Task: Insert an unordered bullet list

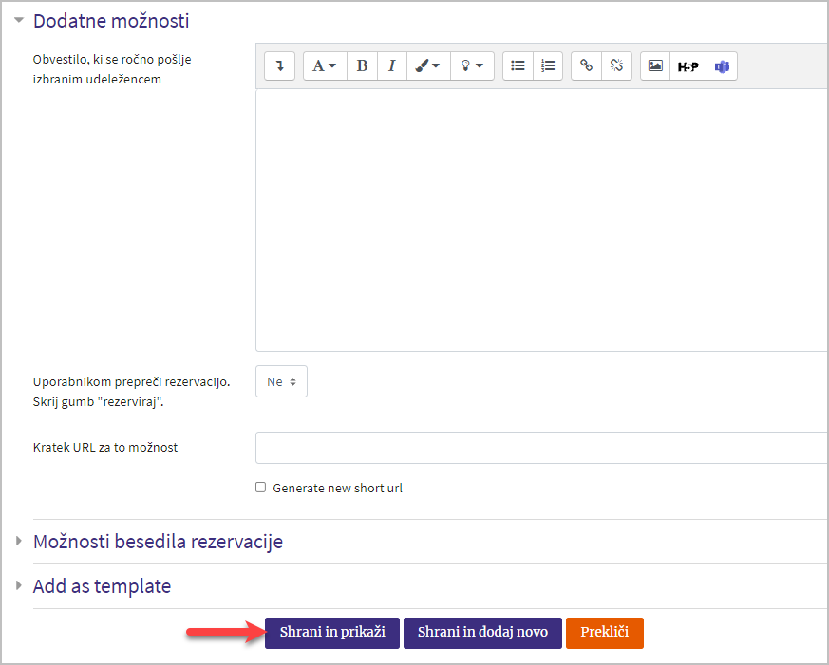Action: coord(518,66)
